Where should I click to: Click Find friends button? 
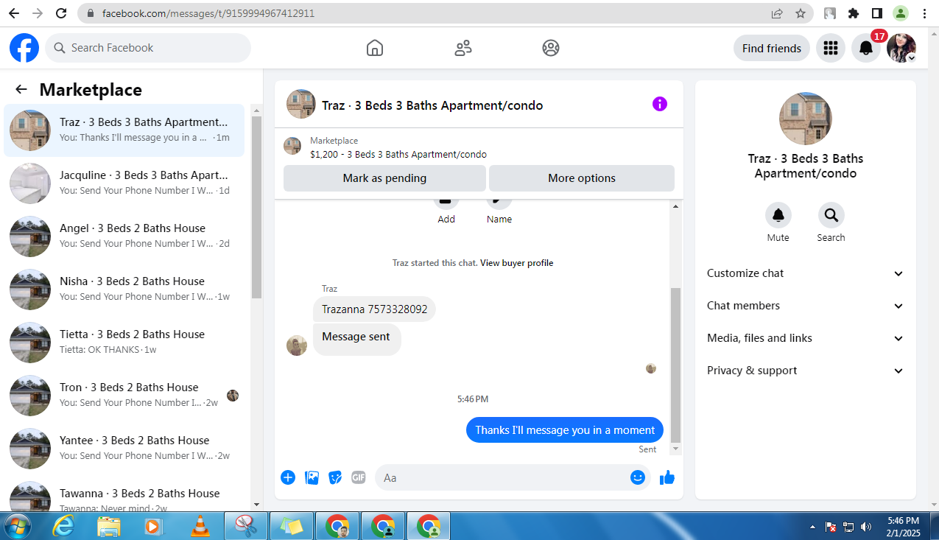772,48
